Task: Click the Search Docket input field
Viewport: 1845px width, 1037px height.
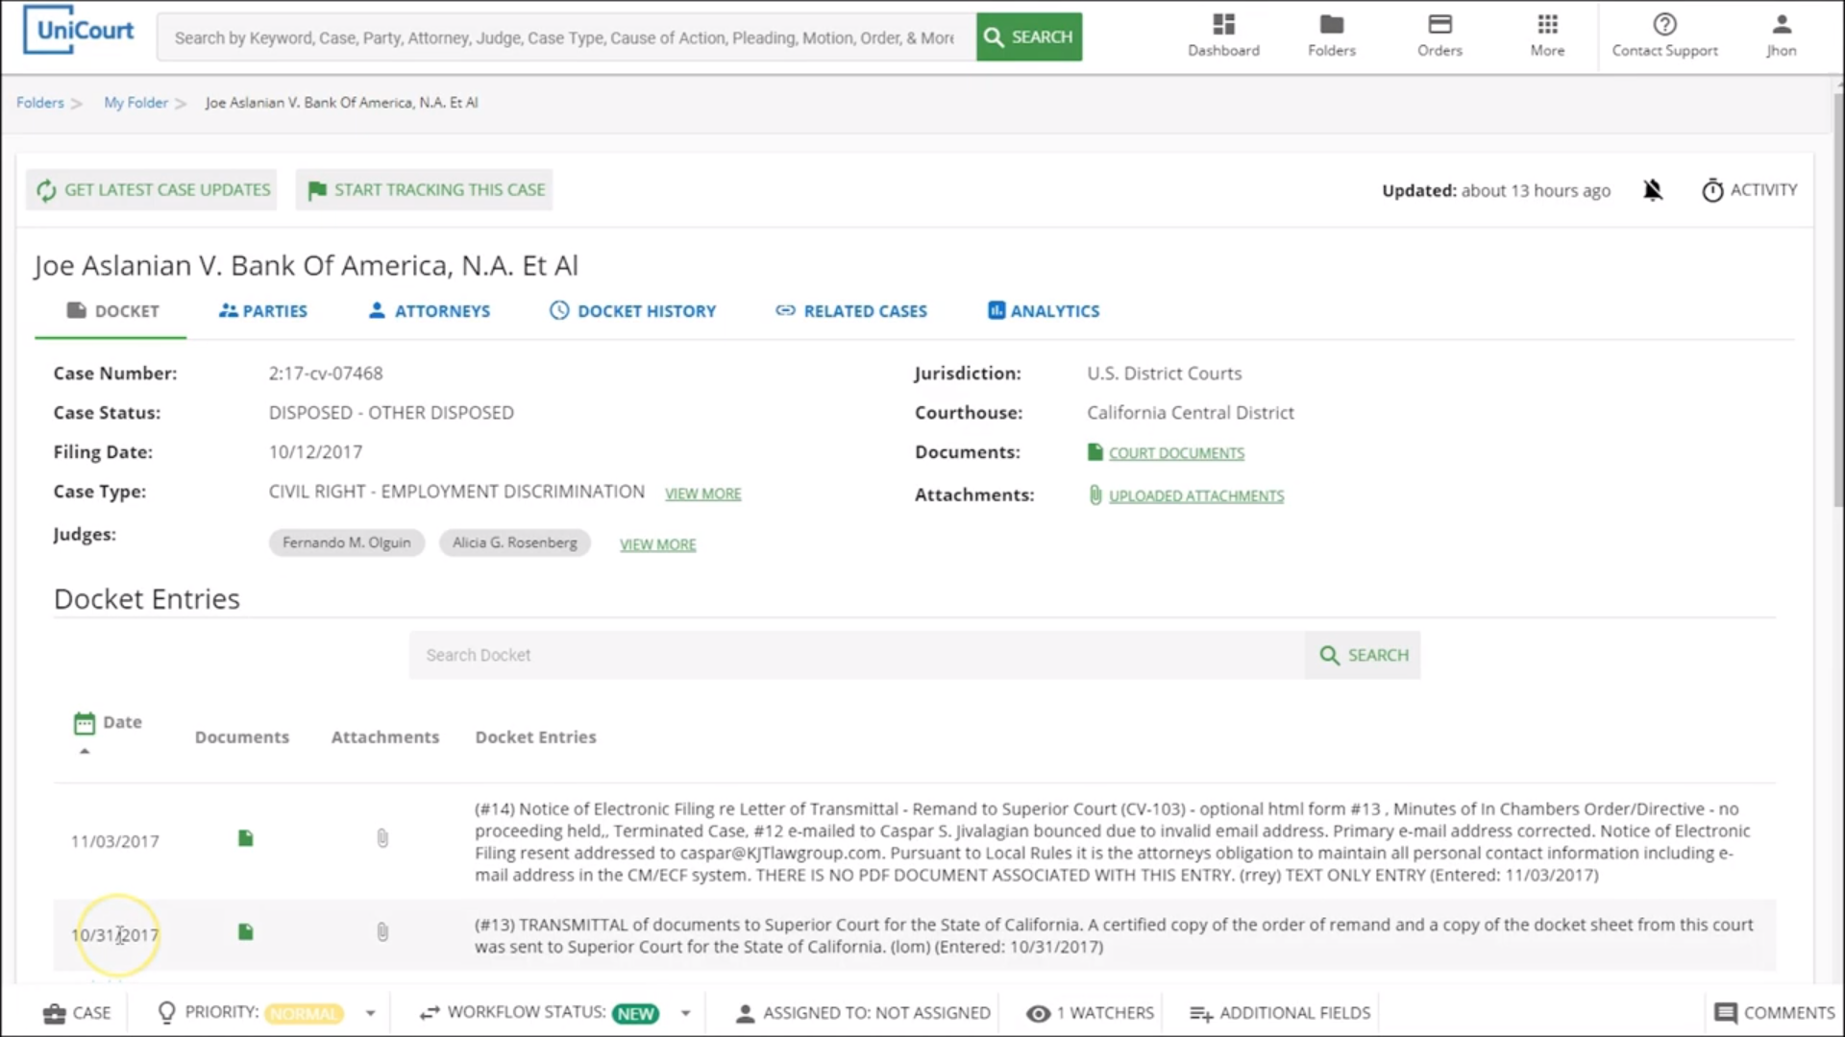Action: [855, 655]
